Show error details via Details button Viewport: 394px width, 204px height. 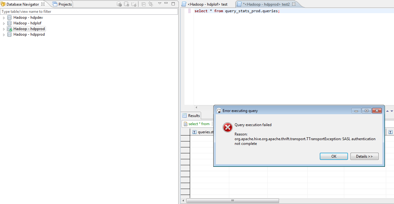364,156
